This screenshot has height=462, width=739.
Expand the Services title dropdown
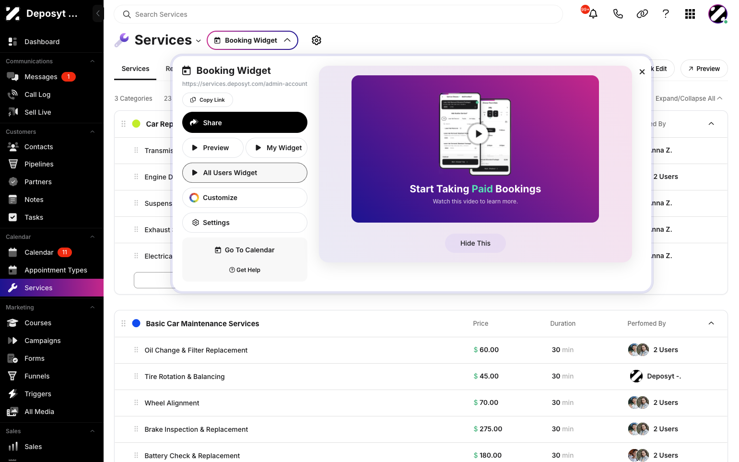[199, 41]
